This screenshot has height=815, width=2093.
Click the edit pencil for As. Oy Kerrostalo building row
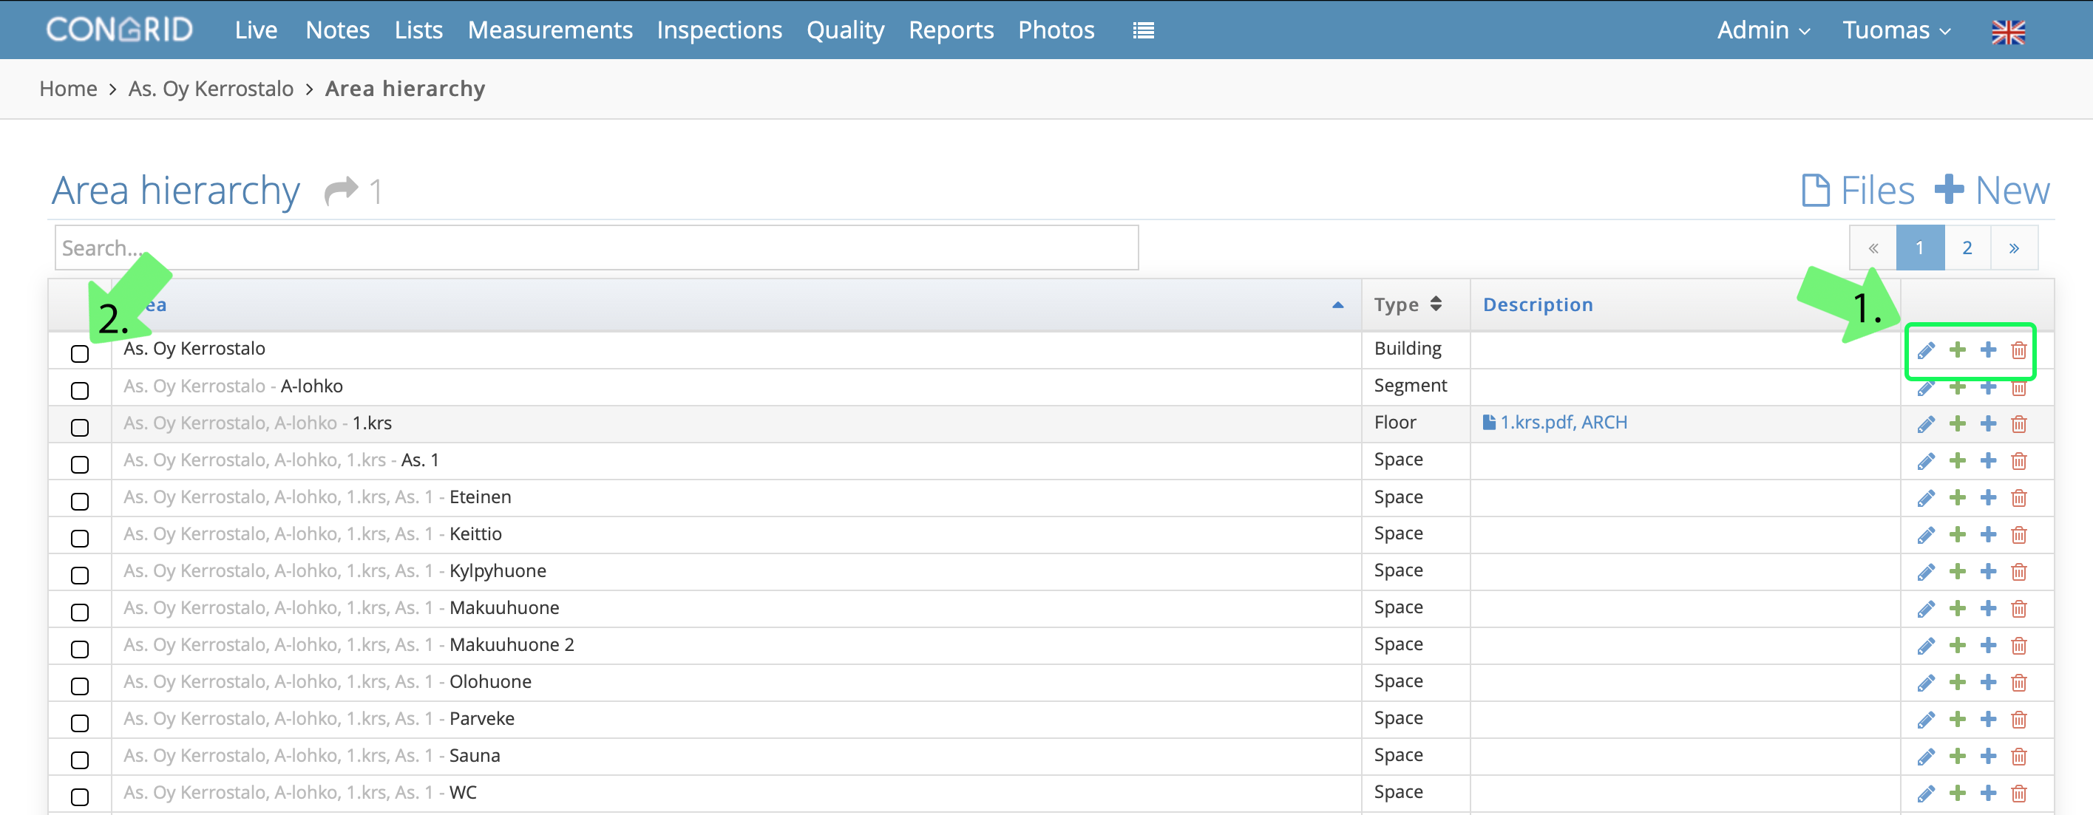pyautogui.click(x=1926, y=349)
